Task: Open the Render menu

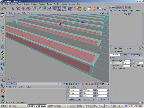Action: coord(56,4)
